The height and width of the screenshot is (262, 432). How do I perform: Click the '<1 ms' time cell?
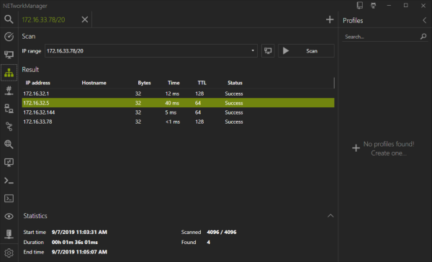point(173,122)
